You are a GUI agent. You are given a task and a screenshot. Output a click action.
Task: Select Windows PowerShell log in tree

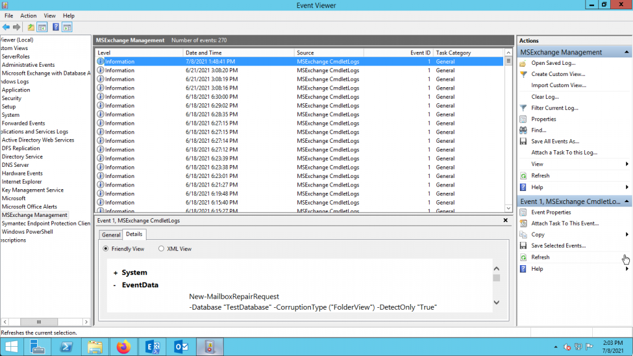point(27,232)
